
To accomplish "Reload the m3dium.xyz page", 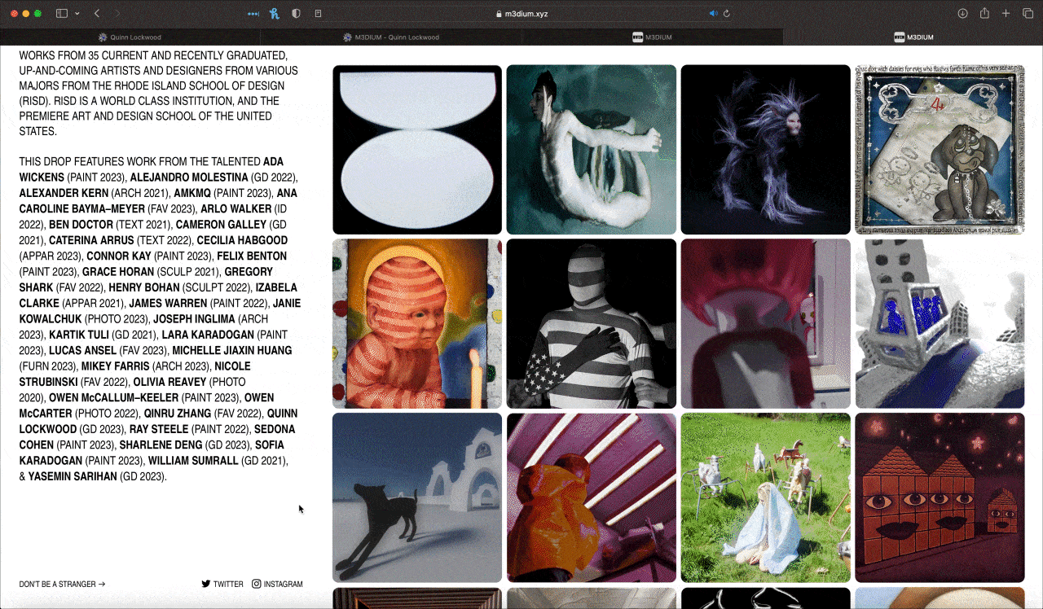I will pos(726,14).
